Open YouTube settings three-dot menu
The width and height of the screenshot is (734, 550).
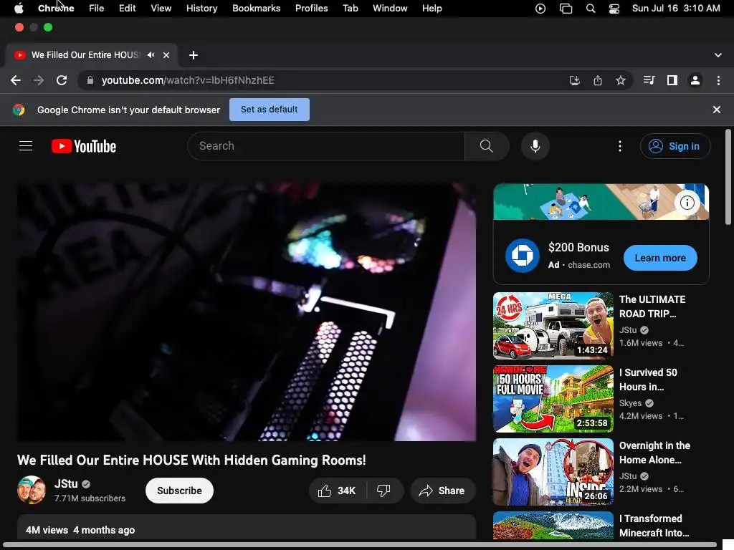620,146
